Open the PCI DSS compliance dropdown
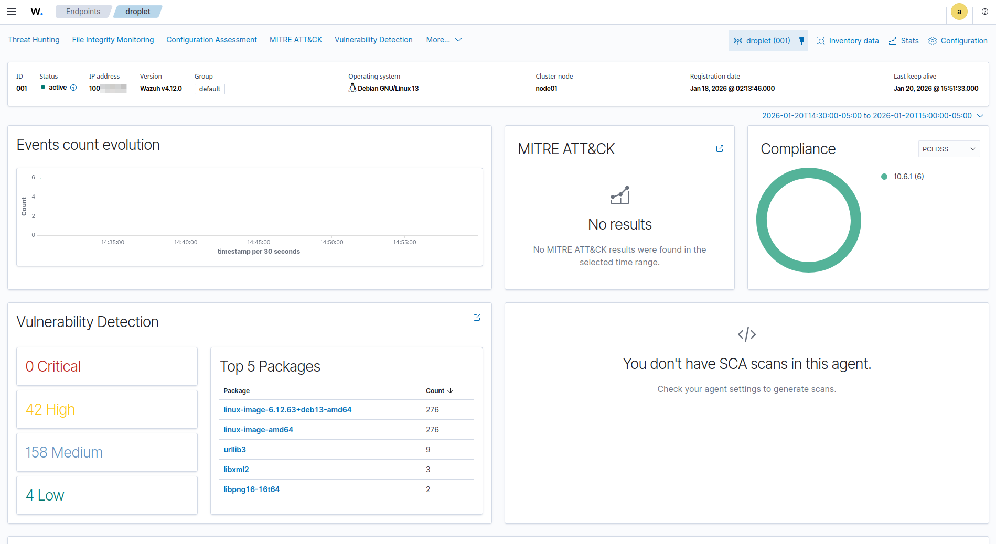The width and height of the screenshot is (996, 544). (x=948, y=149)
